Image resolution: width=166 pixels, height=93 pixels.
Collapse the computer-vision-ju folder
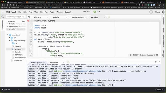coord(10,41)
